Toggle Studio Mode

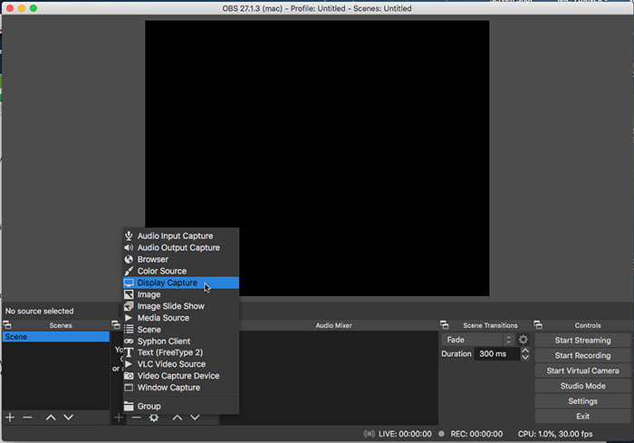[582, 386]
